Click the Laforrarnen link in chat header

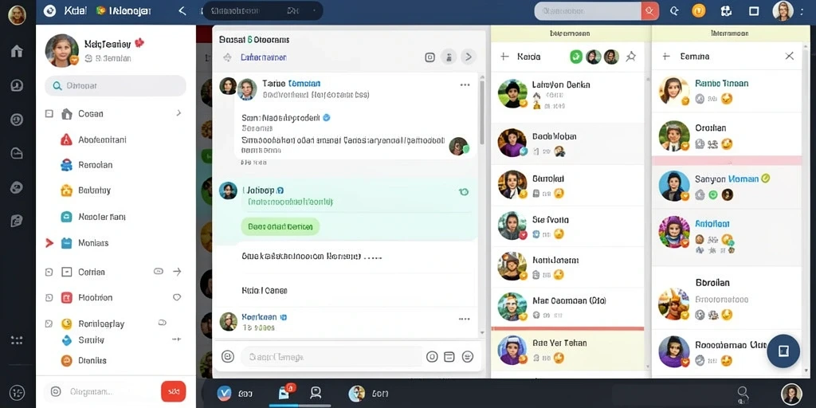(x=264, y=57)
